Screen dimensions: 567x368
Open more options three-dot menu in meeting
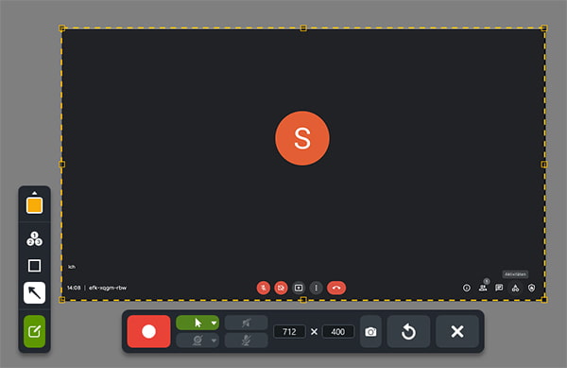point(316,288)
